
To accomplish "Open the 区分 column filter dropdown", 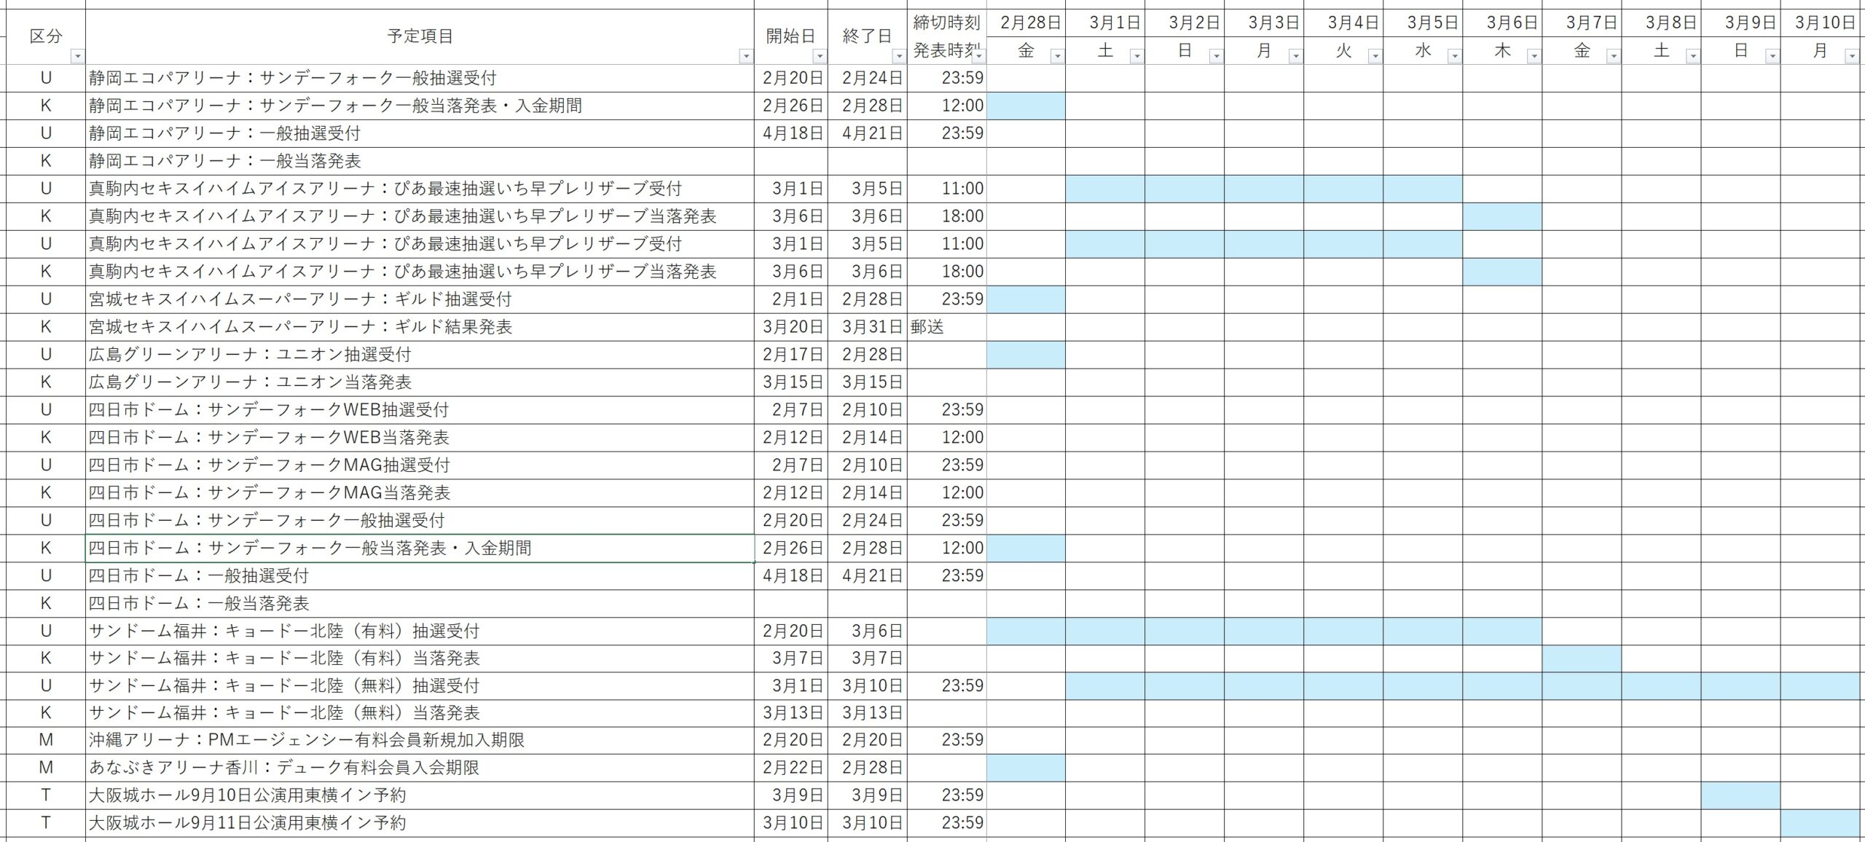I will [x=77, y=56].
